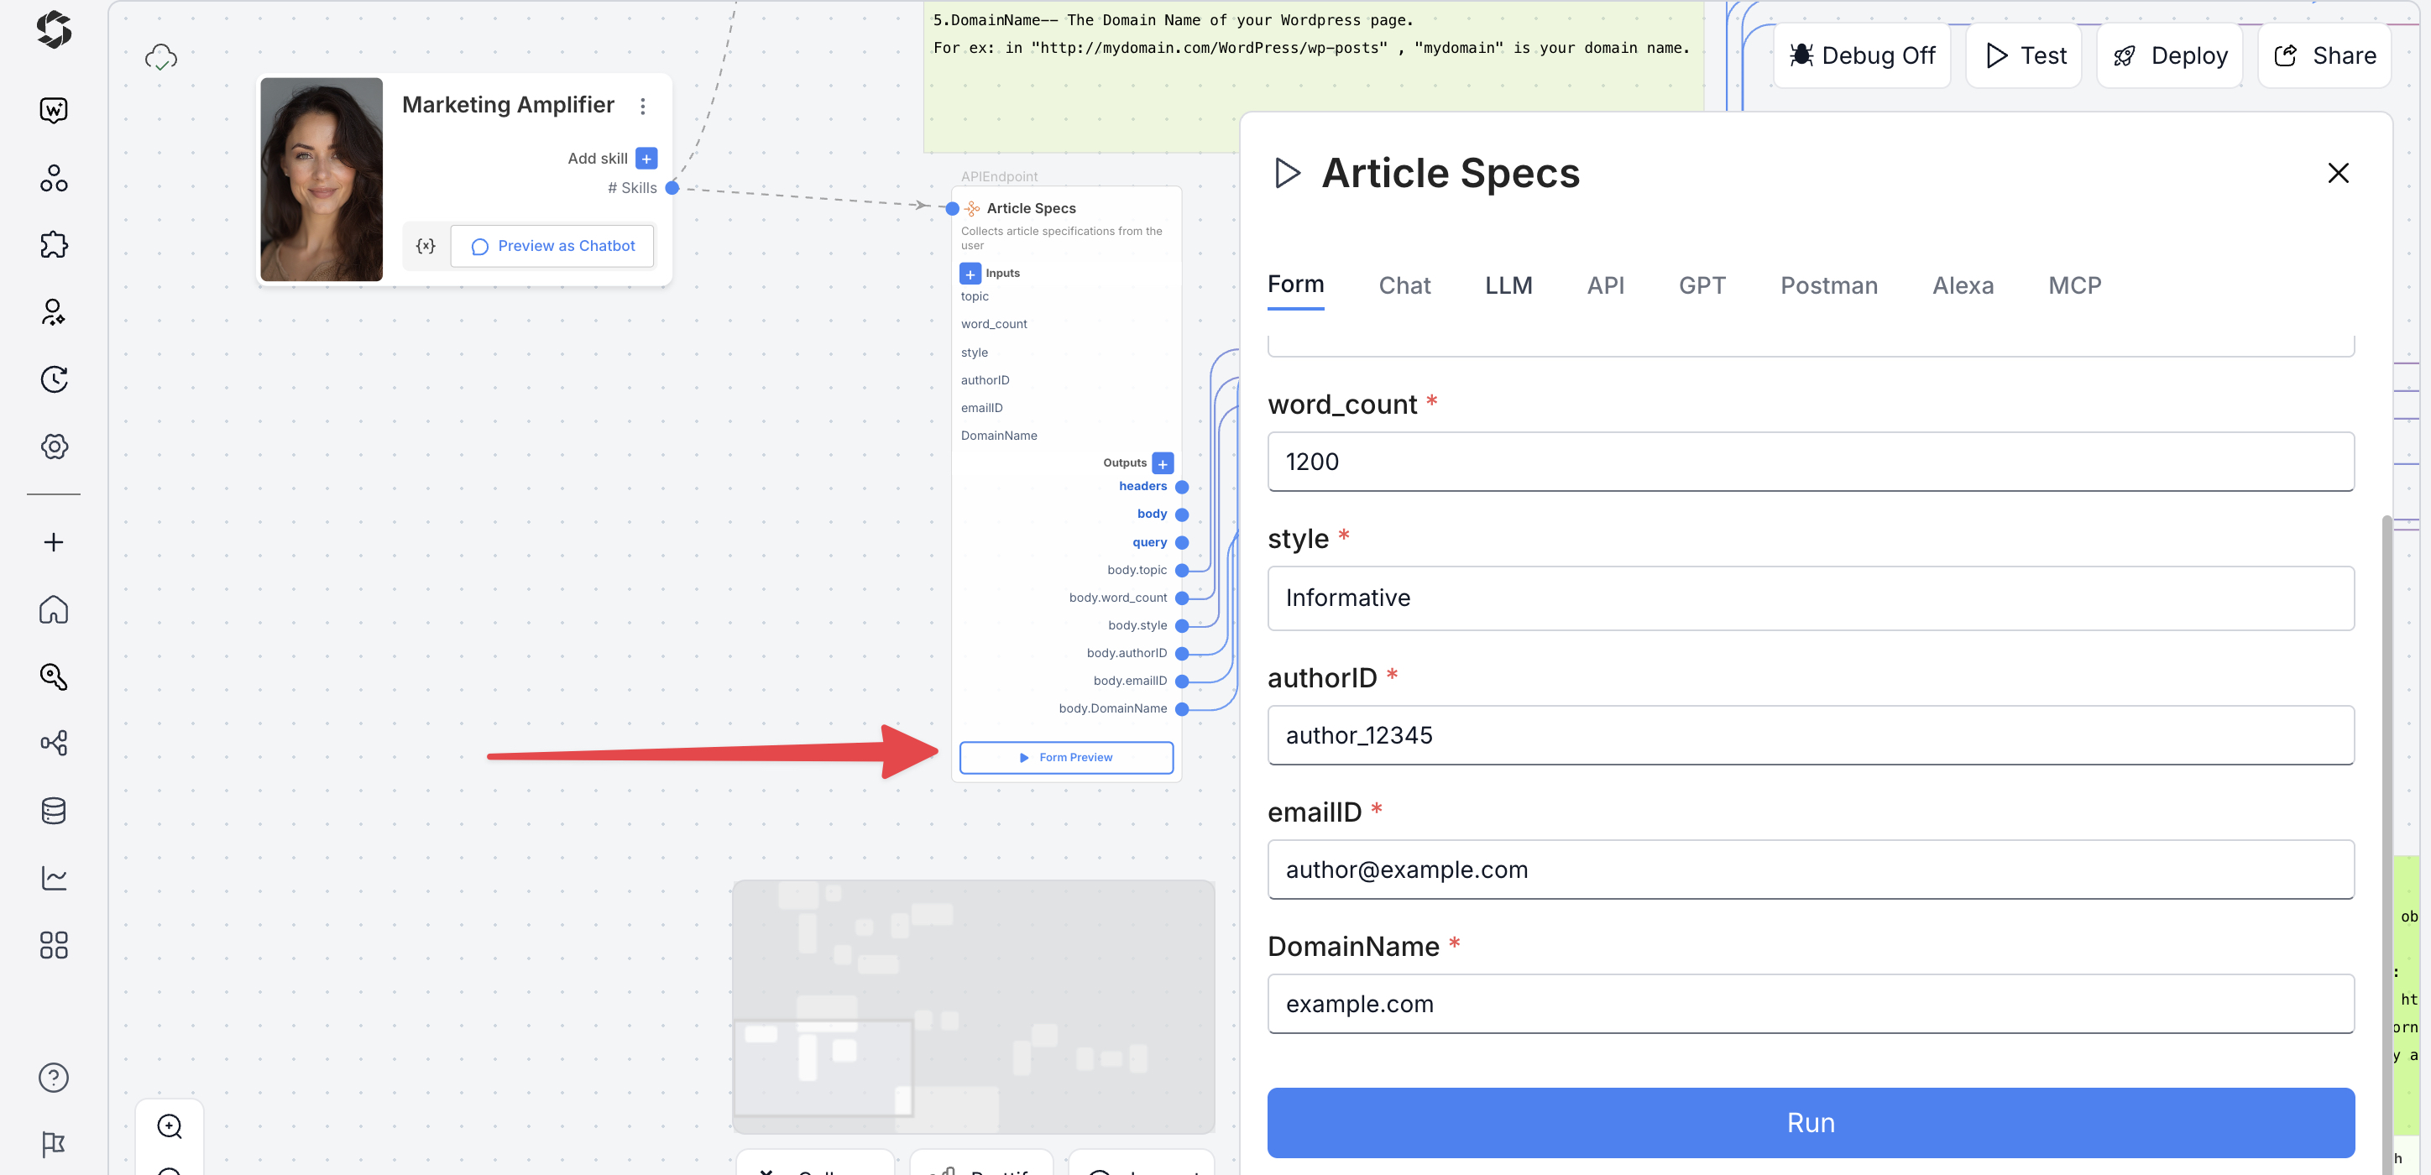Add new output via Outputs plus
The image size is (2431, 1175).
[x=1163, y=463]
